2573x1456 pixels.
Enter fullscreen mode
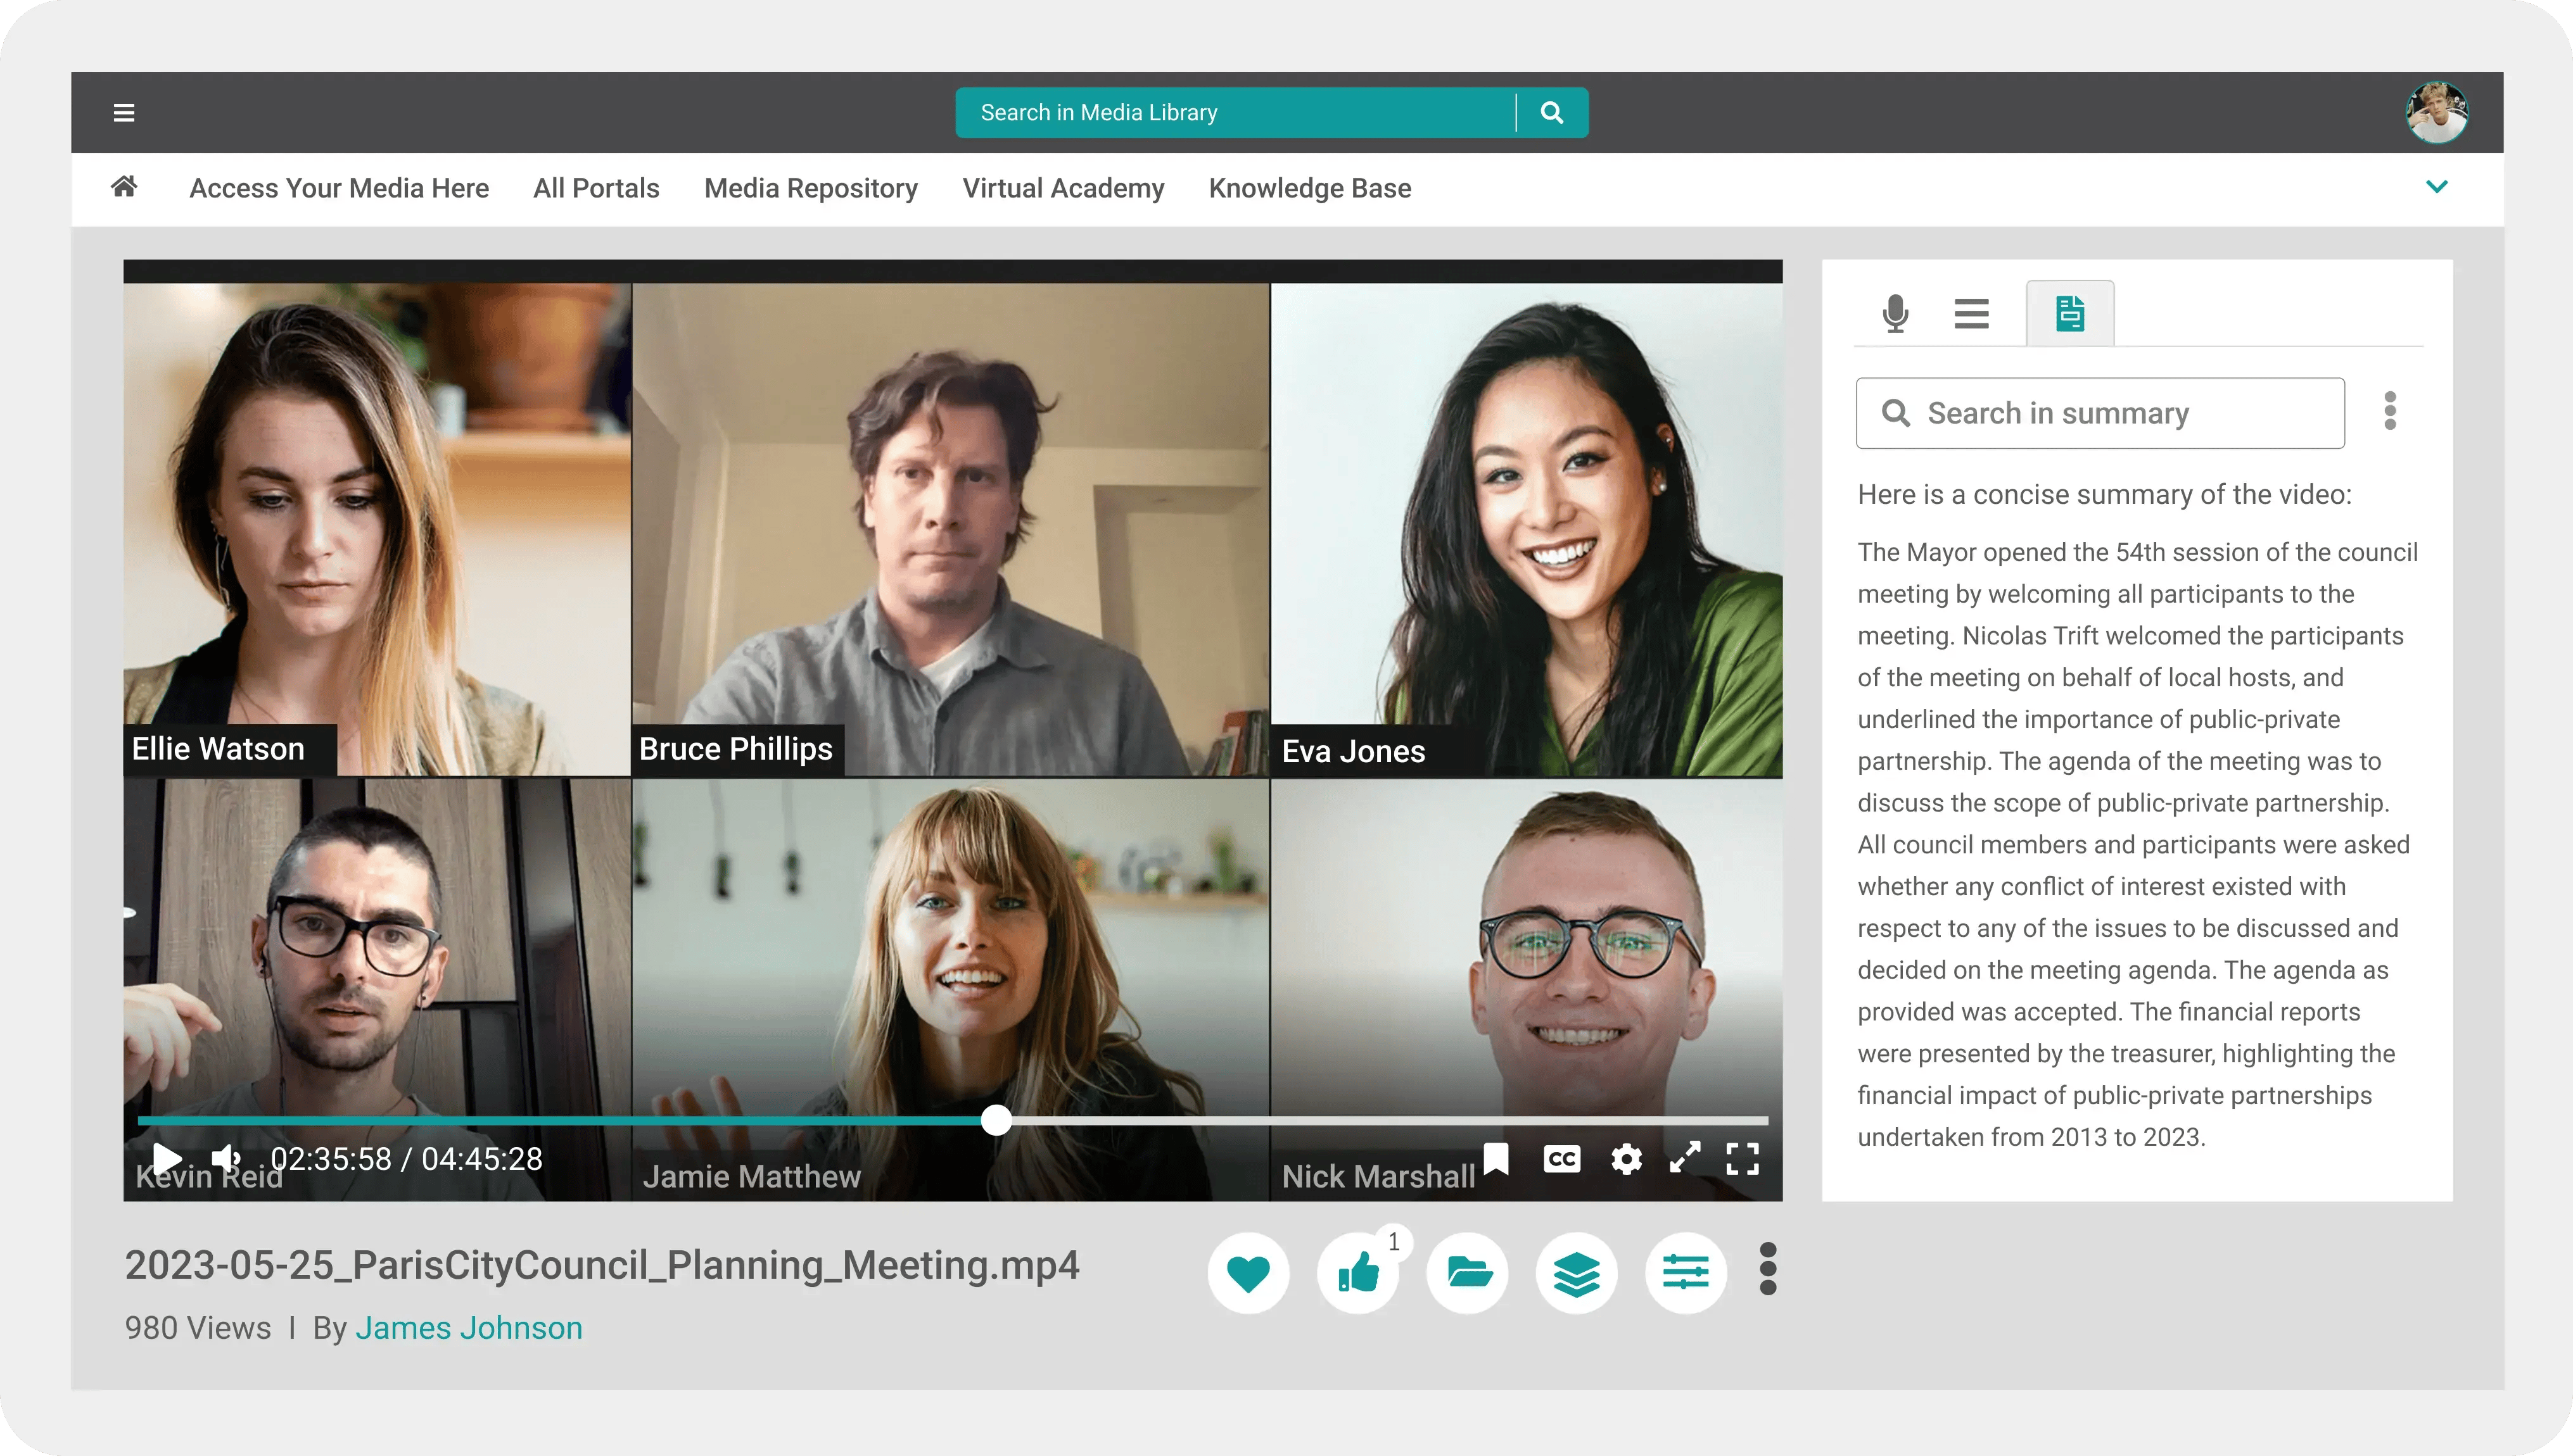(x=1743, y=1159)
